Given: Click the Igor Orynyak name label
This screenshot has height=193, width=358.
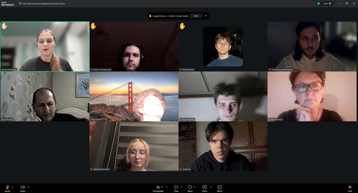Looking at the screenshot, I should (x=7, y=120).
